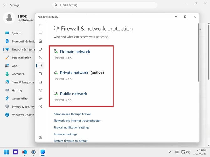Open Windows Security settings gear icon
Screen dimensions: 210x157
tap(40, 138)
